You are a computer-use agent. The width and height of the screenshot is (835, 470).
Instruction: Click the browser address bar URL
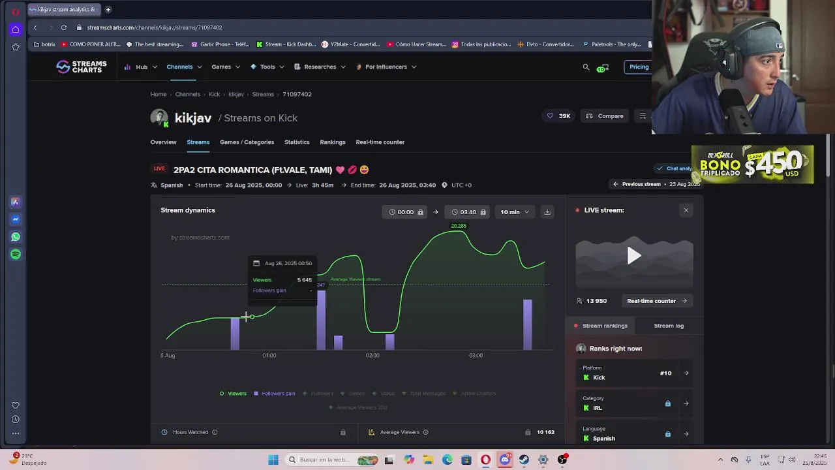point(155,27)
